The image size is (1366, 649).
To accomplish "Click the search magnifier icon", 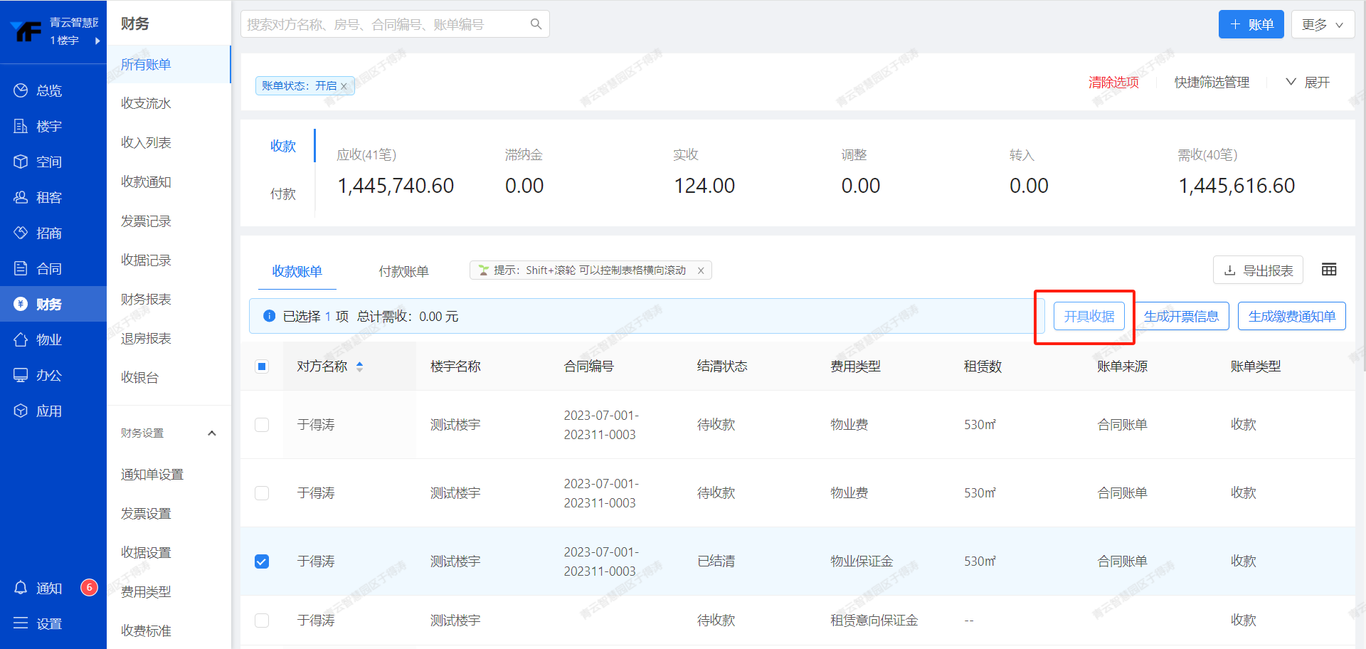I will [x=536, y=24].
